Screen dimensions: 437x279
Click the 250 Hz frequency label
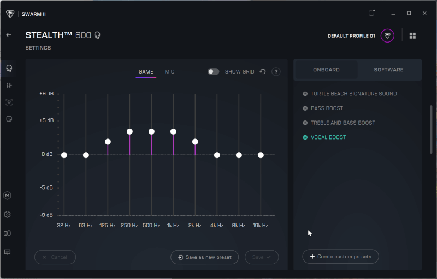[x=129, y=226]
